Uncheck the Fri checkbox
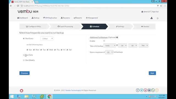 [62, 50]
